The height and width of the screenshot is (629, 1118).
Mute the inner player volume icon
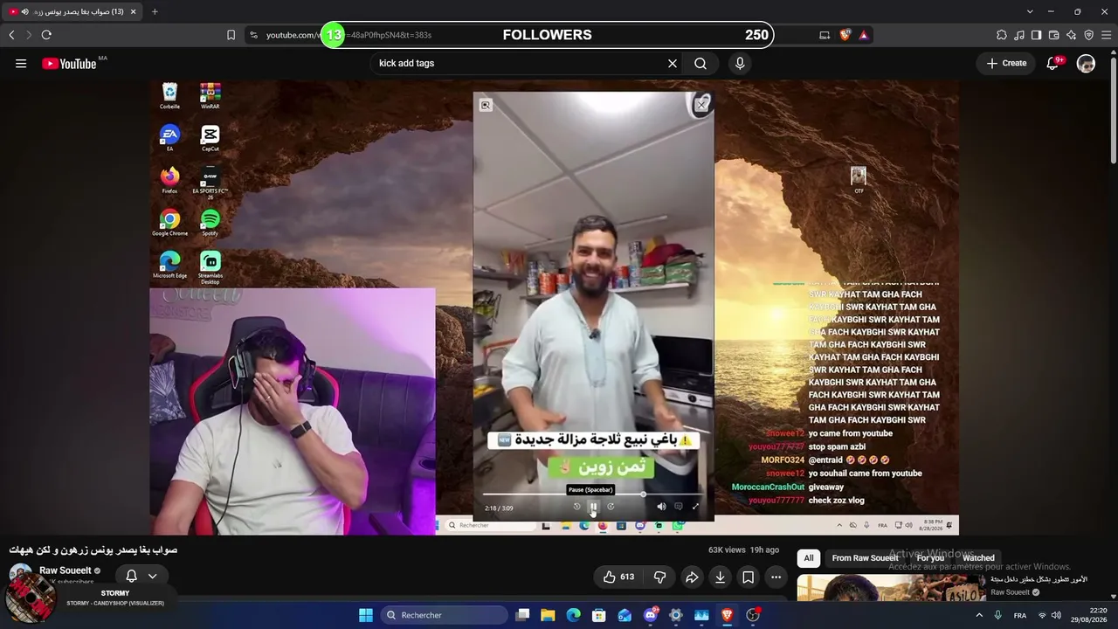tap(661, 507)
